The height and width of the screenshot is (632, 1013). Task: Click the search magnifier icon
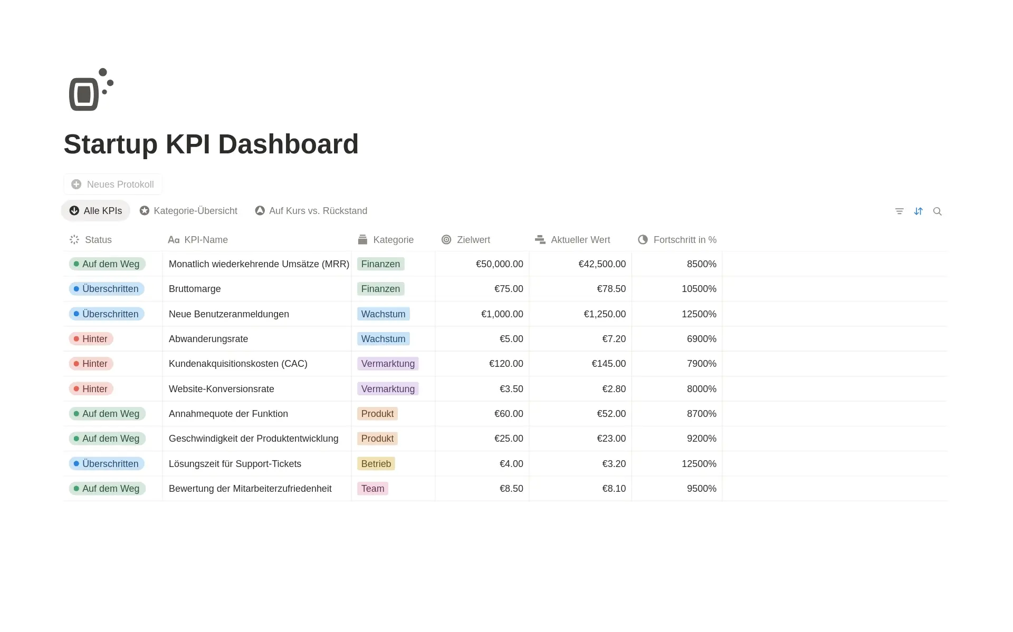pos(937,211)
